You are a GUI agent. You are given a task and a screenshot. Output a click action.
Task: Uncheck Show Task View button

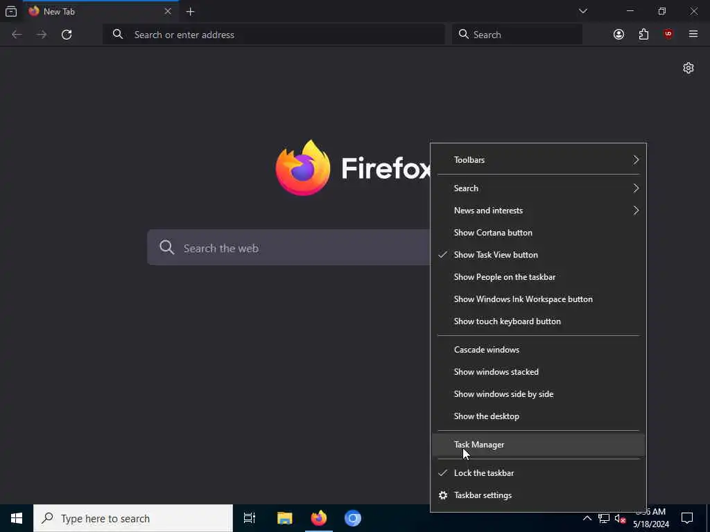[538, 255]
